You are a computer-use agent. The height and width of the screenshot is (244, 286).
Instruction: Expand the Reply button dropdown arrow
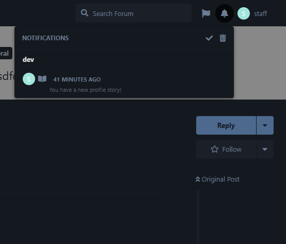click(x=265, y=125)
